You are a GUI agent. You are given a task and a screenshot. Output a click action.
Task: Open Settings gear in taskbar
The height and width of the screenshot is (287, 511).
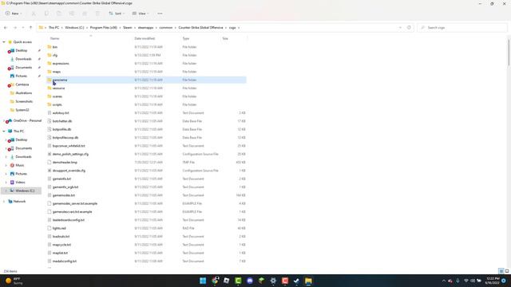click(x=273, y=281)
